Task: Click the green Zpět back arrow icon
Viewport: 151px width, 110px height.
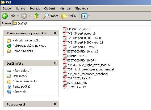Action: coord(5,16)
